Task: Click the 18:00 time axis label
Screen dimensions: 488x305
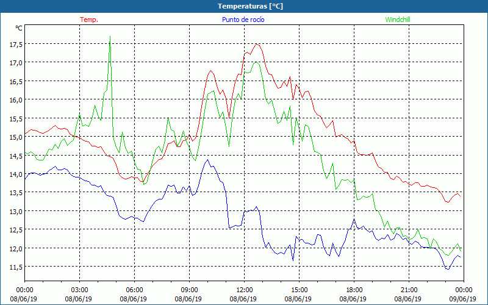Action: [354, 290]
